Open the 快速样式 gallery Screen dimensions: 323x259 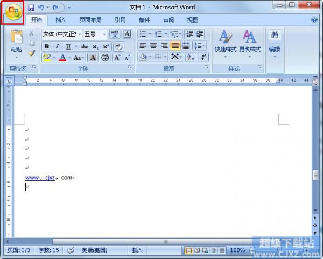[x=226, y=44]
